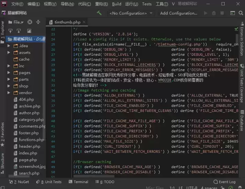Expand the pages folder
The height and width of the screenshot is (189, 245).
9,73
